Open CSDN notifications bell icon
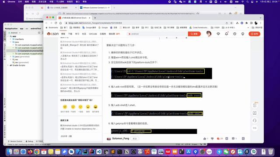The image size is (280, 157). tap(227, 34)
